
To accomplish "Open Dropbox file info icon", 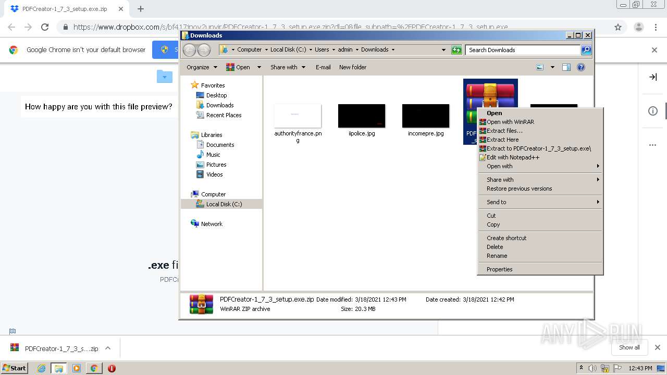I will tap(653, 111).
